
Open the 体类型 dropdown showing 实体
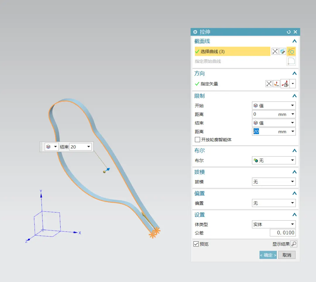tap(274, 224)
